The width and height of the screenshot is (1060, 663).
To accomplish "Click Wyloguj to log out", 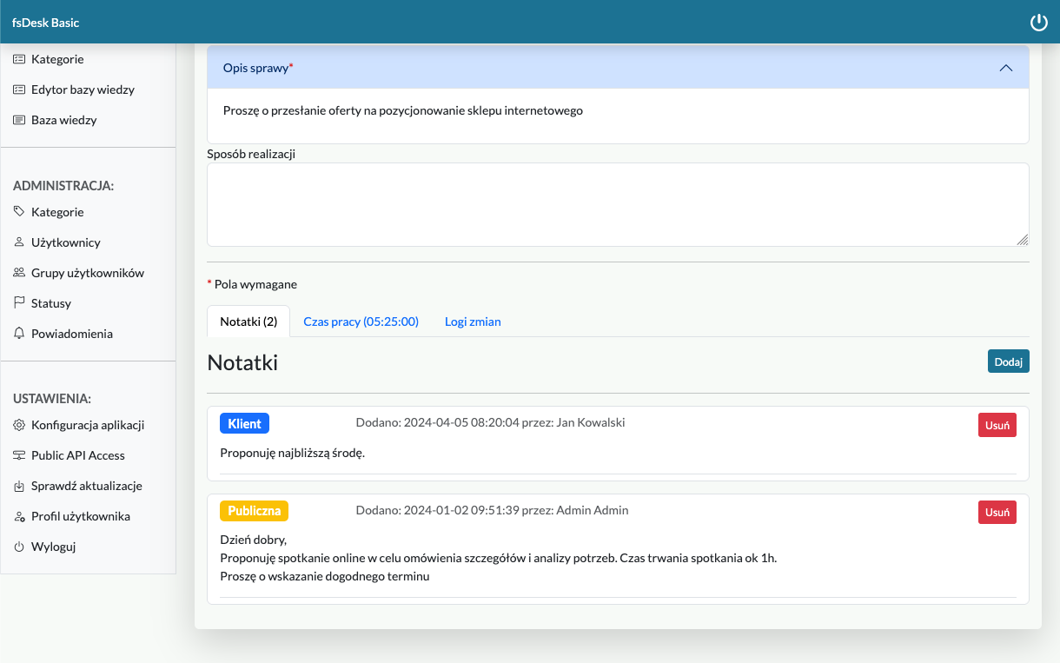I will tap(53, 547).
